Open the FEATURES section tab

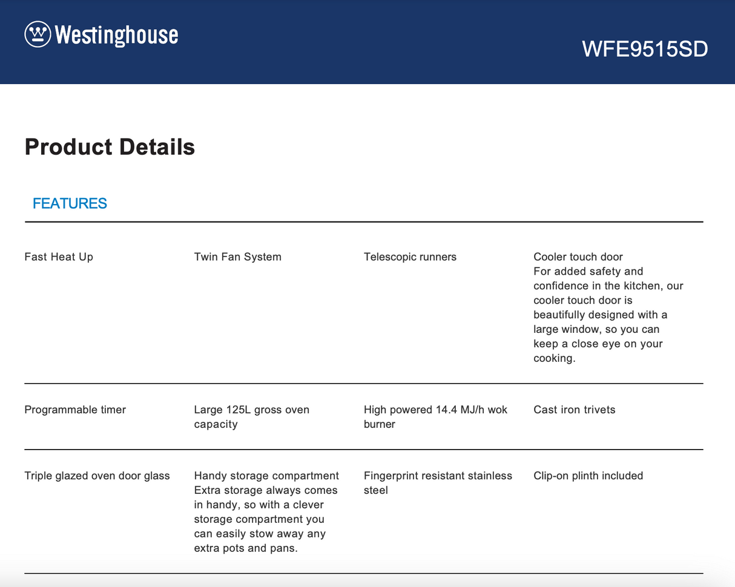(70, 203)
